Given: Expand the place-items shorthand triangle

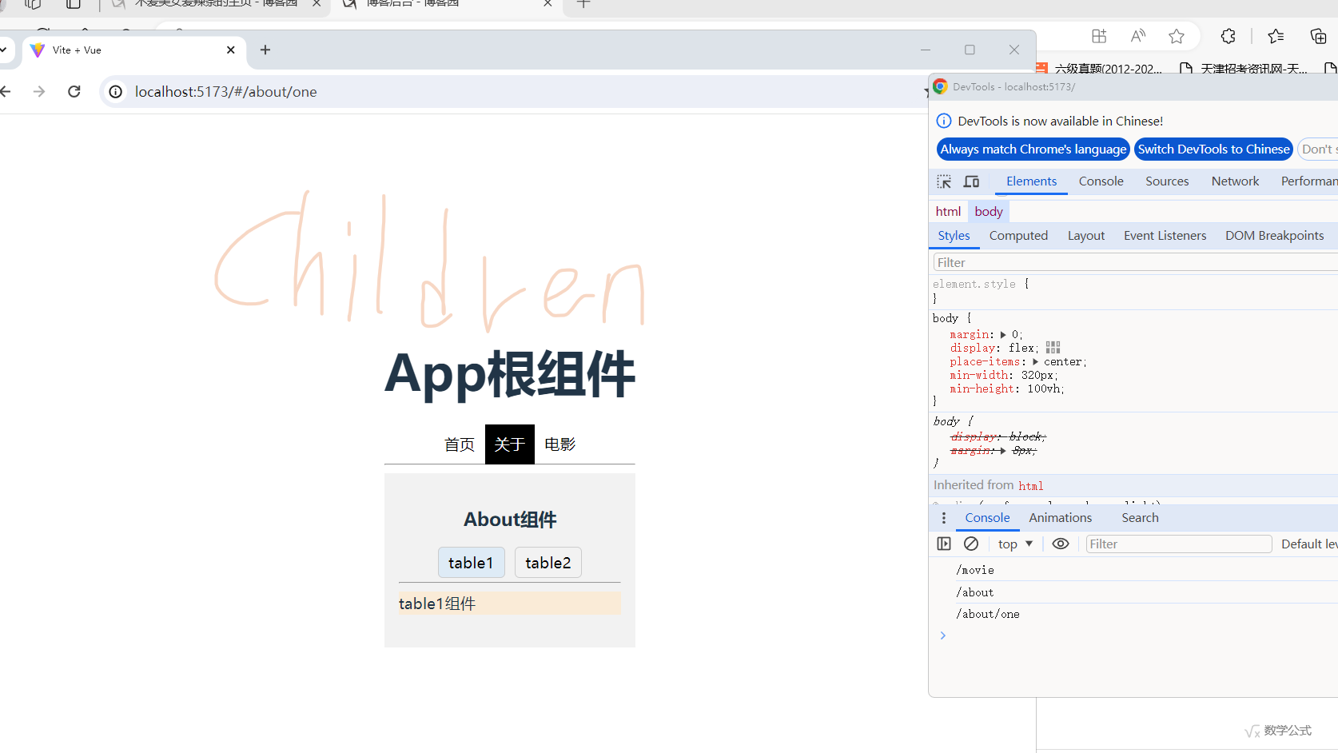Looking at the screenshot, I should 1036,362.
